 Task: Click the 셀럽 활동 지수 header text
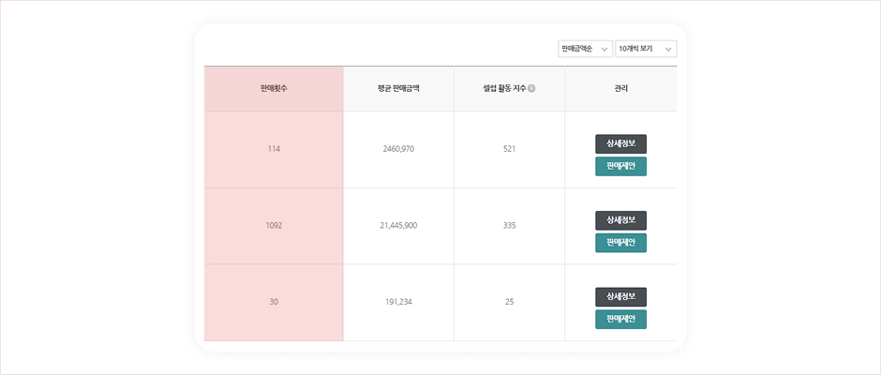click(x=504, y=89)
